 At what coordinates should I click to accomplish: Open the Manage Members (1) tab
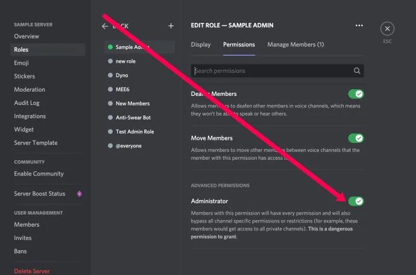click(295, 45)
